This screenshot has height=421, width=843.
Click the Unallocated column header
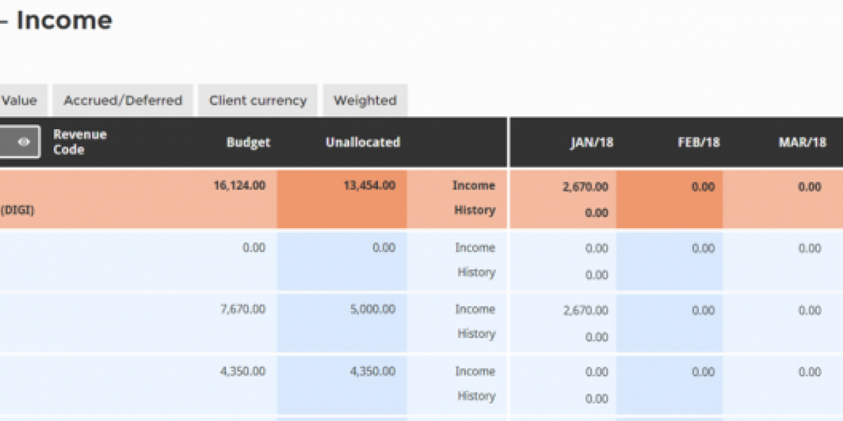[362, 142]
